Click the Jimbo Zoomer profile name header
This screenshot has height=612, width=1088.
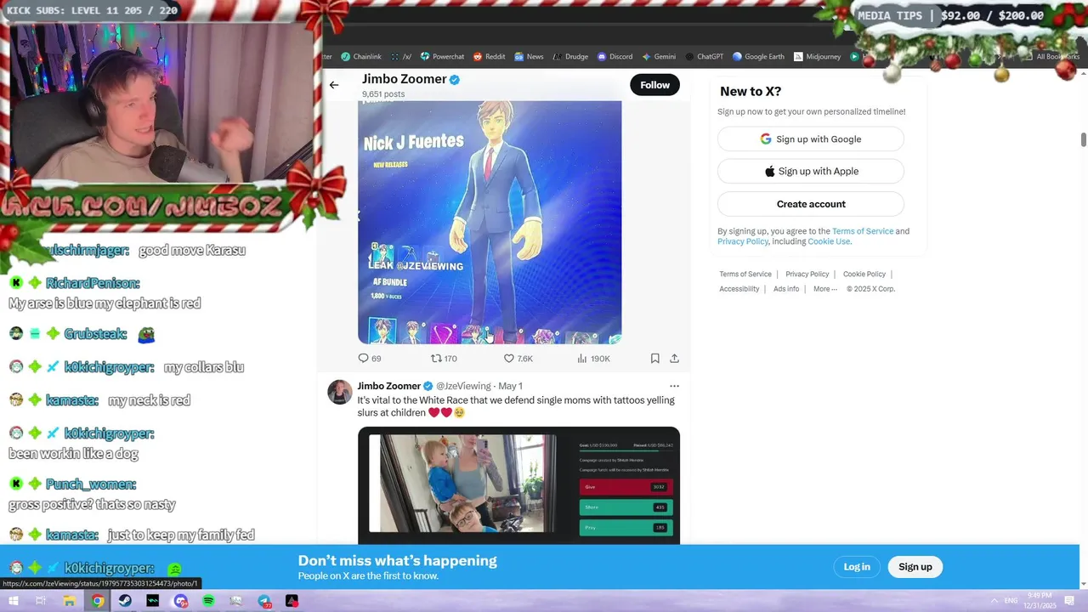405,79
